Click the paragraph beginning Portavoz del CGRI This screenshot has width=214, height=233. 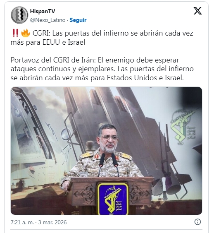(102, 69)
